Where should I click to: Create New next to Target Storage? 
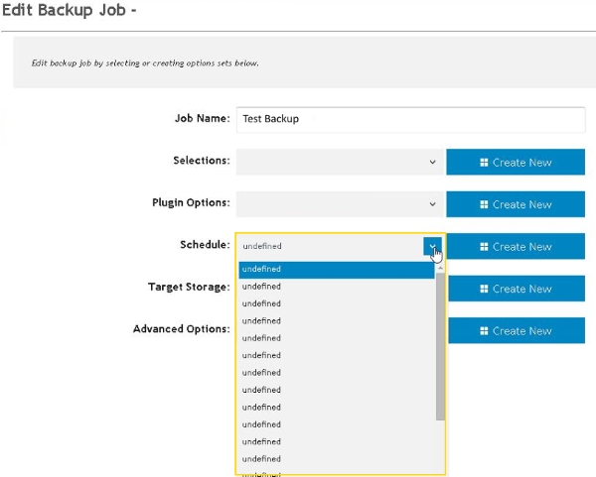pyautogui.click(x=517, y=289)
